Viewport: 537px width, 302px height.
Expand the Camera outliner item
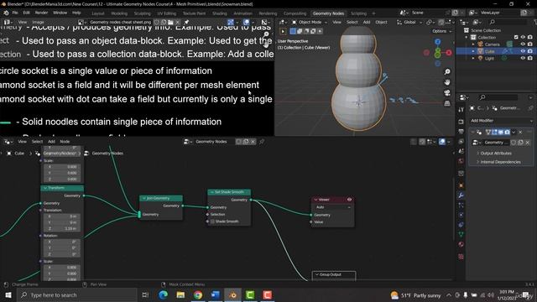point(473,44)
